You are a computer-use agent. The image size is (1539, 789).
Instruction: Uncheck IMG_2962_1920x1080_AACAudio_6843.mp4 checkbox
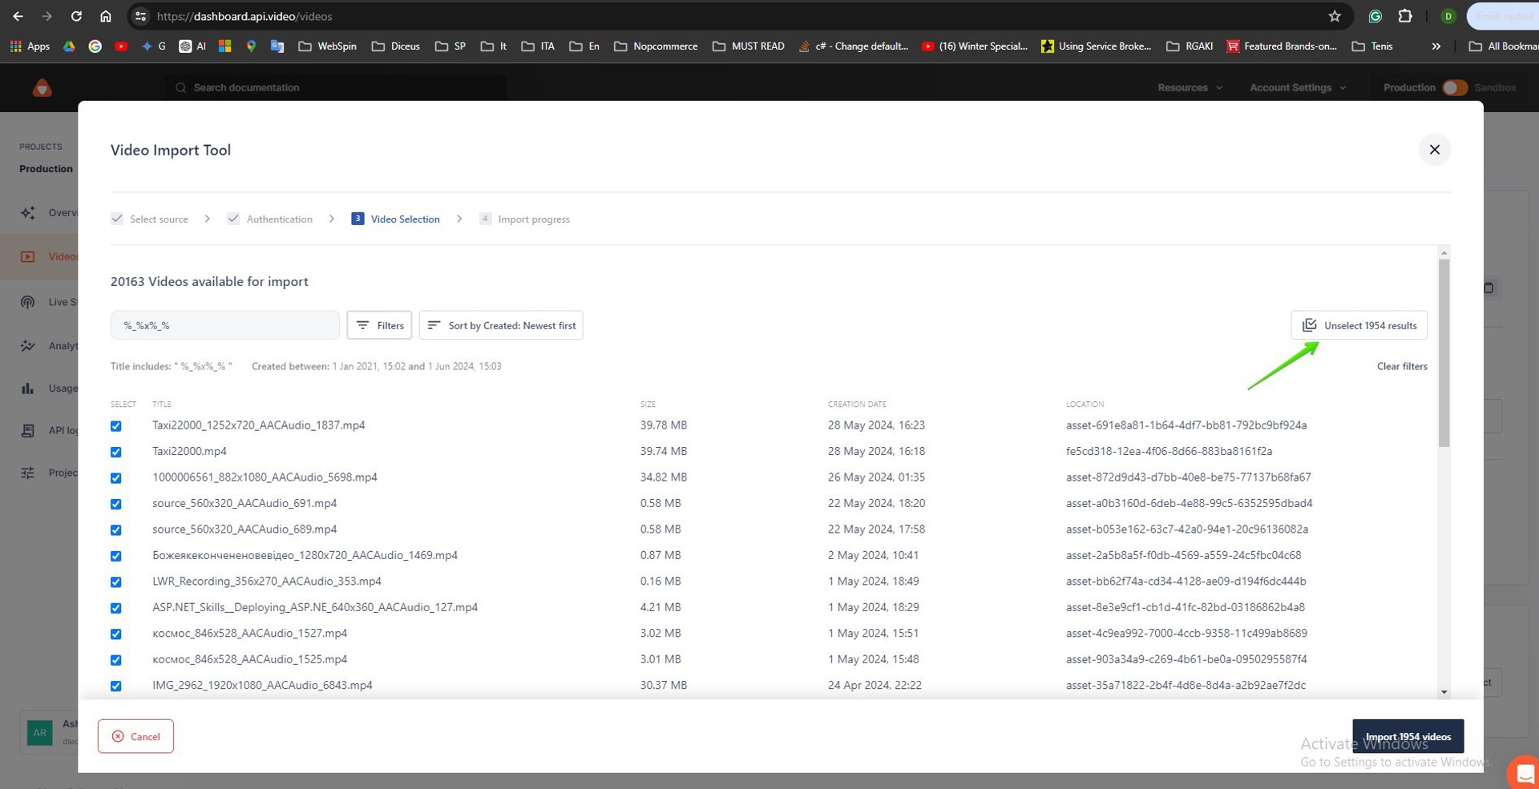point(116,686)
